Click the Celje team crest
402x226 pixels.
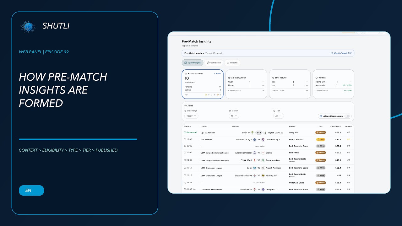click(x=255, y=168)
